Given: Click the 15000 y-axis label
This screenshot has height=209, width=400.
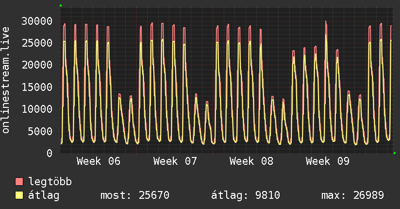Looking at the screenshot, I should (37, 87).
